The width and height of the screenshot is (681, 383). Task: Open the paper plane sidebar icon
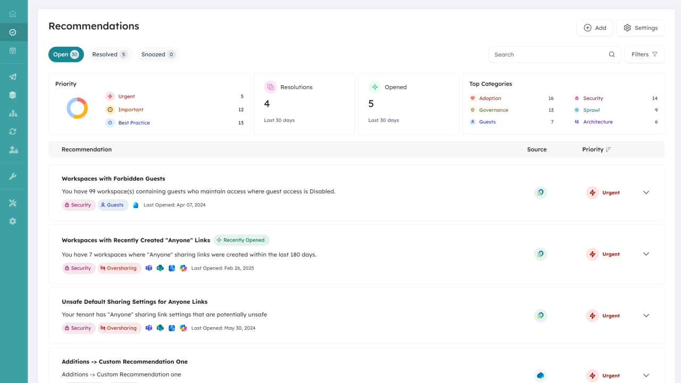(x=13, y=77)
